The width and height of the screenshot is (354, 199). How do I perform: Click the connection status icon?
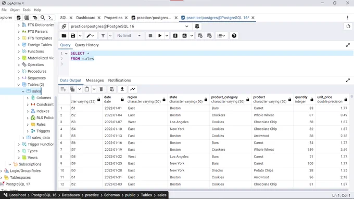click(64, 26)
